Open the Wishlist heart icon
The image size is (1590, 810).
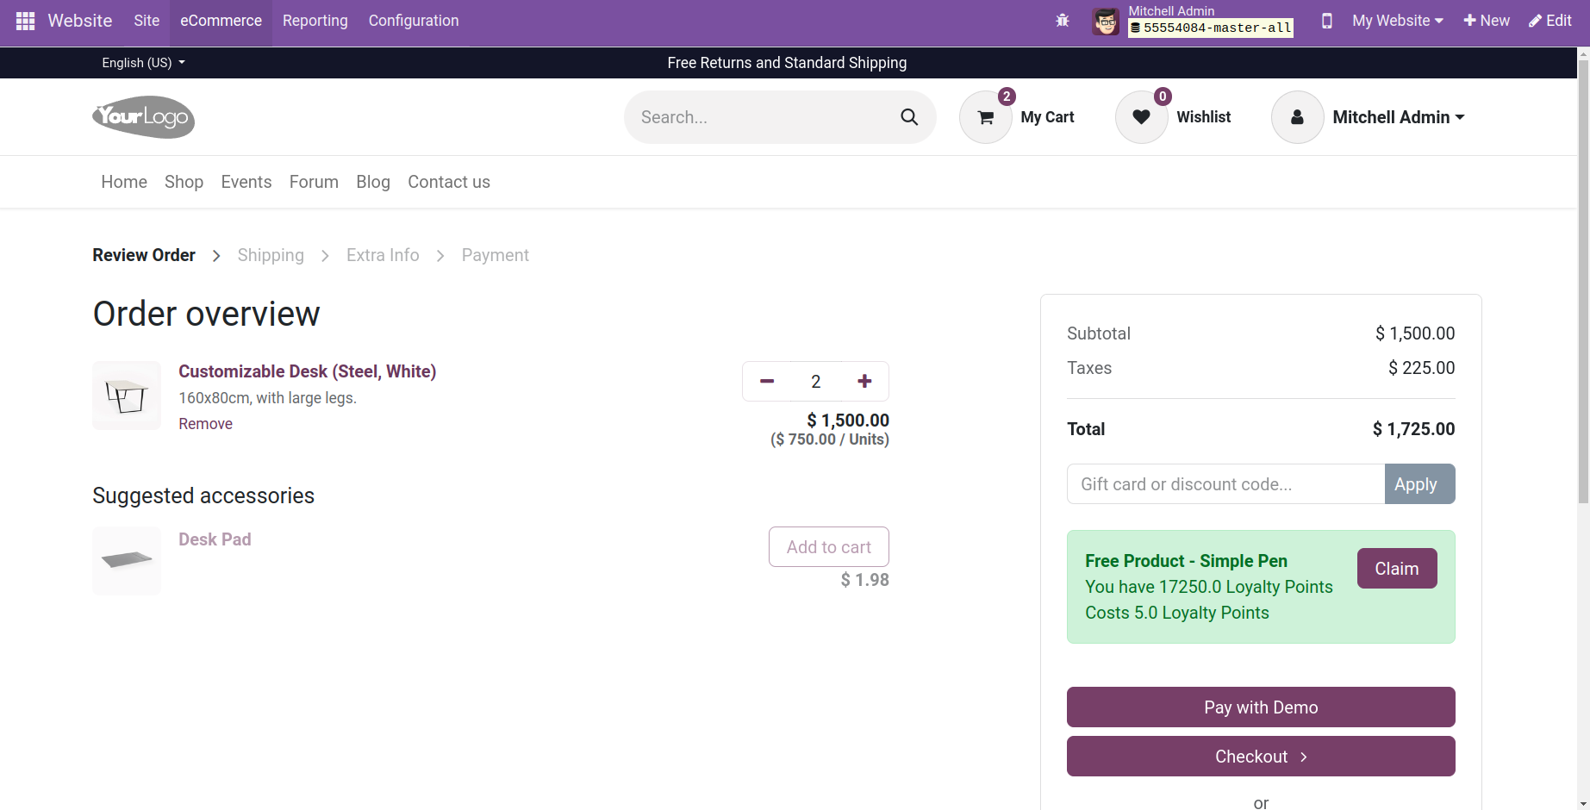[x=1141, y=117]
